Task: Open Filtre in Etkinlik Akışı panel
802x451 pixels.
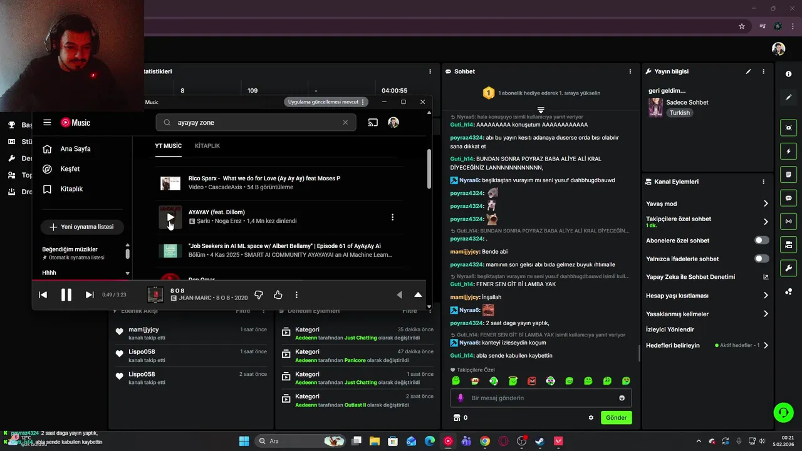Action: click(243, 311)
